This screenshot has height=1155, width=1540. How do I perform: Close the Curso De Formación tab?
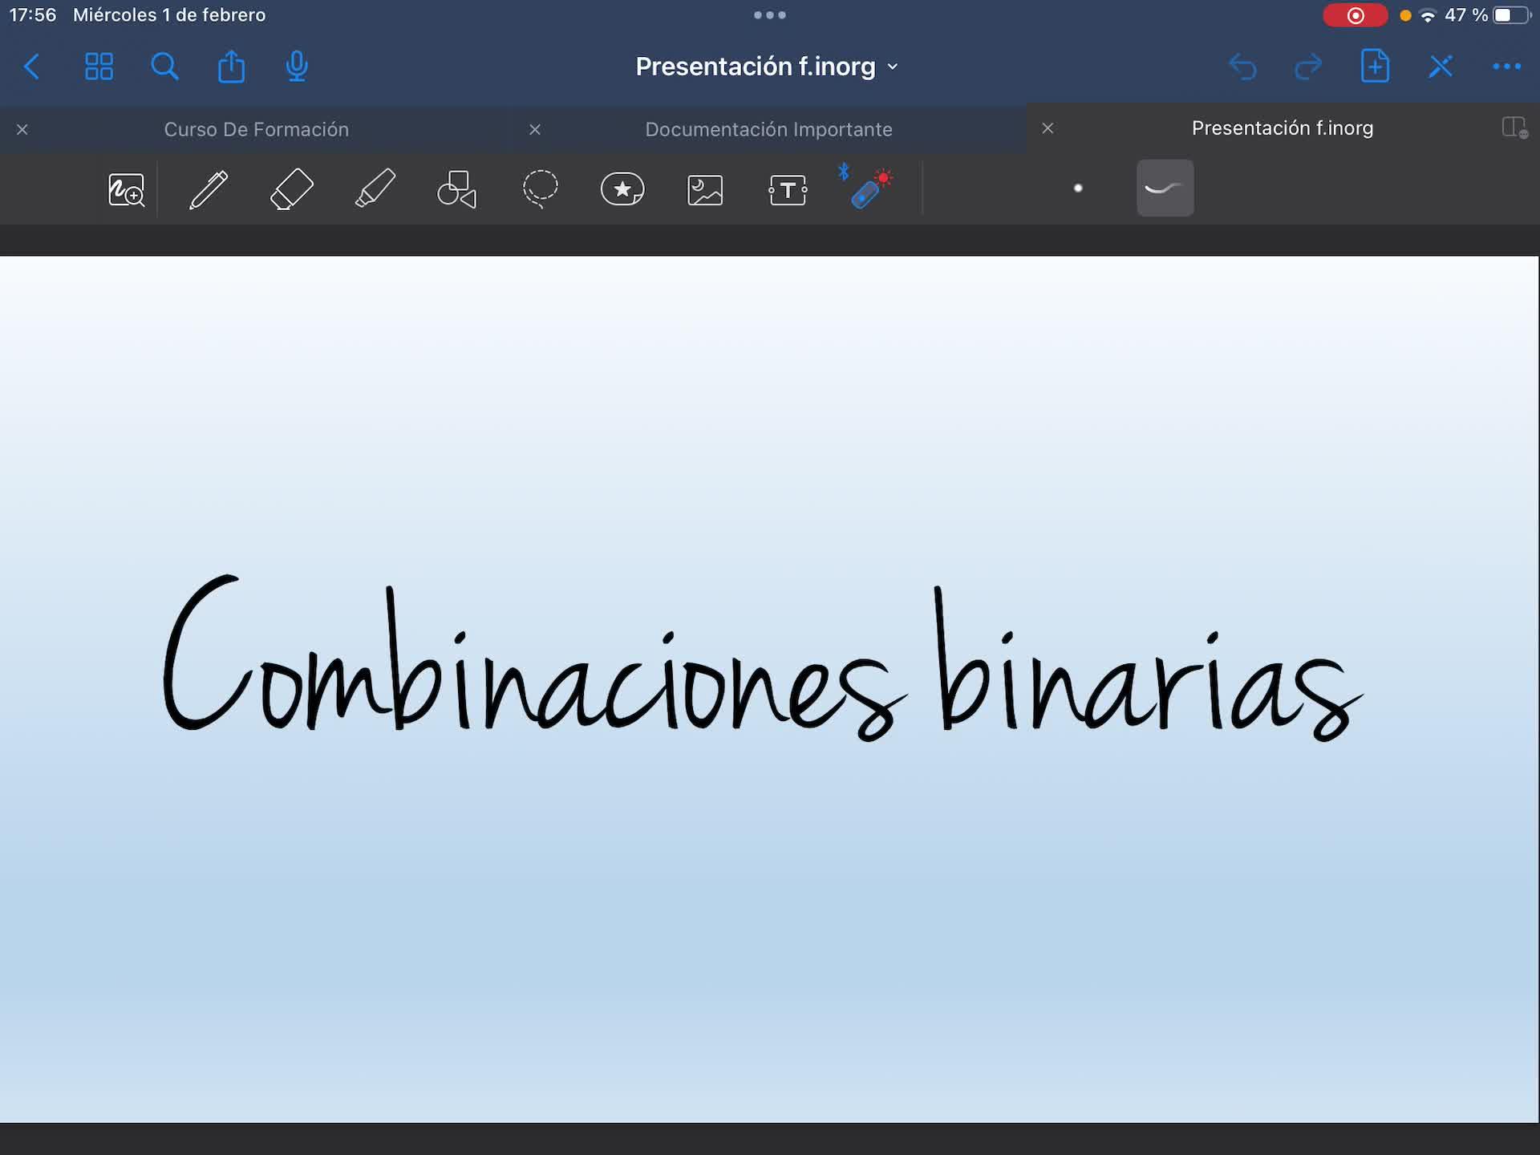point(22,129)
